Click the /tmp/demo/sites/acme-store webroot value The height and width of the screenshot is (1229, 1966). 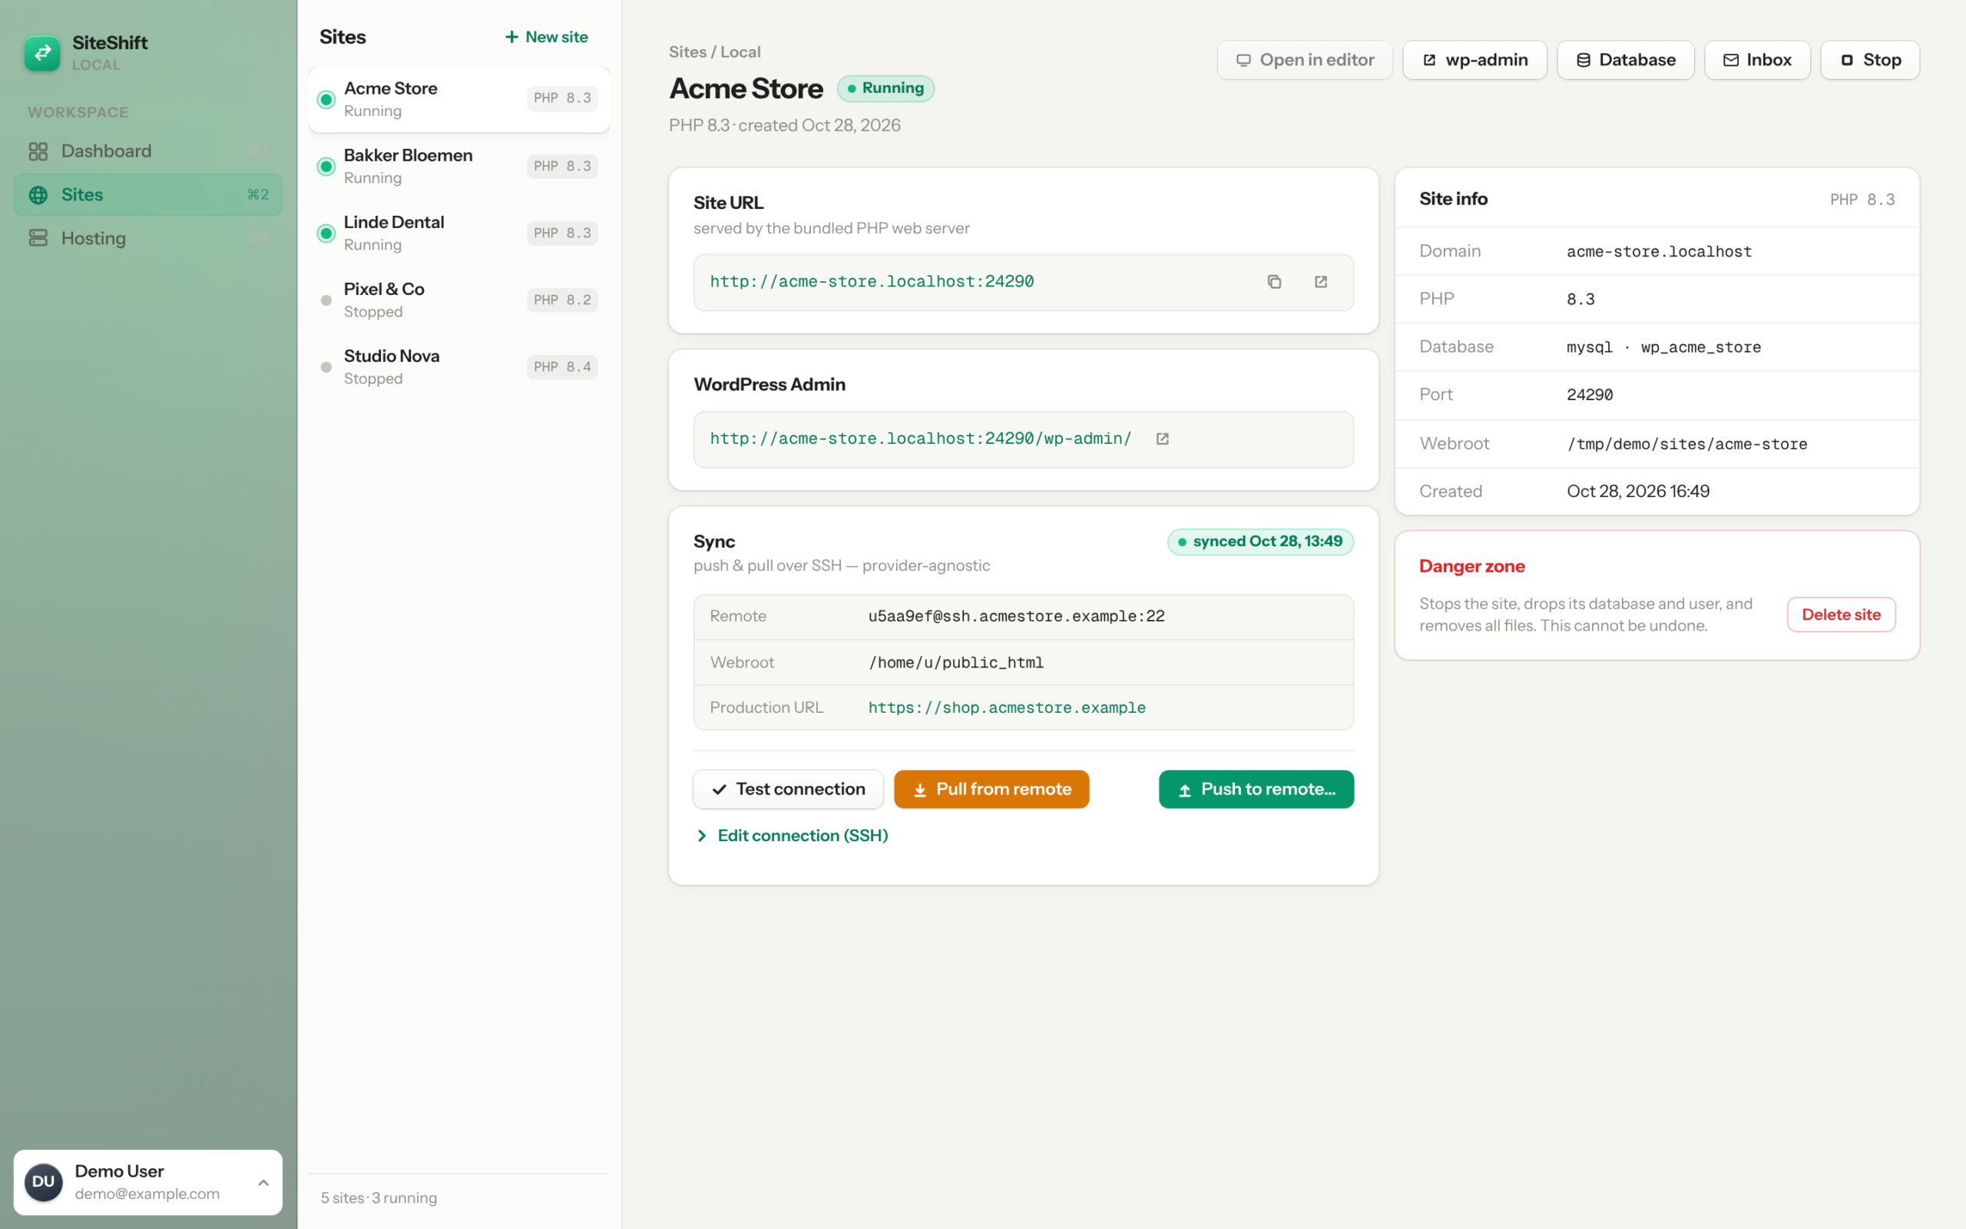pyautogui.click(x=1686, y=444)
